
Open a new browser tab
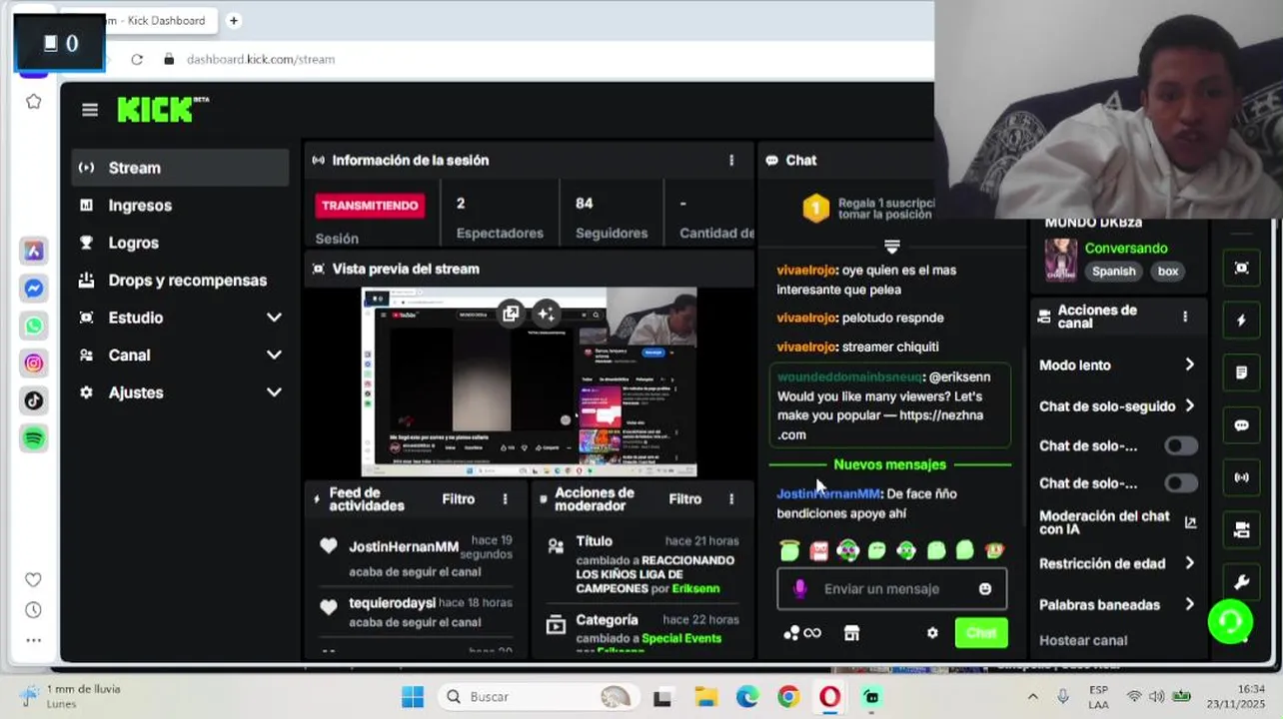click(x=234, y=20)
